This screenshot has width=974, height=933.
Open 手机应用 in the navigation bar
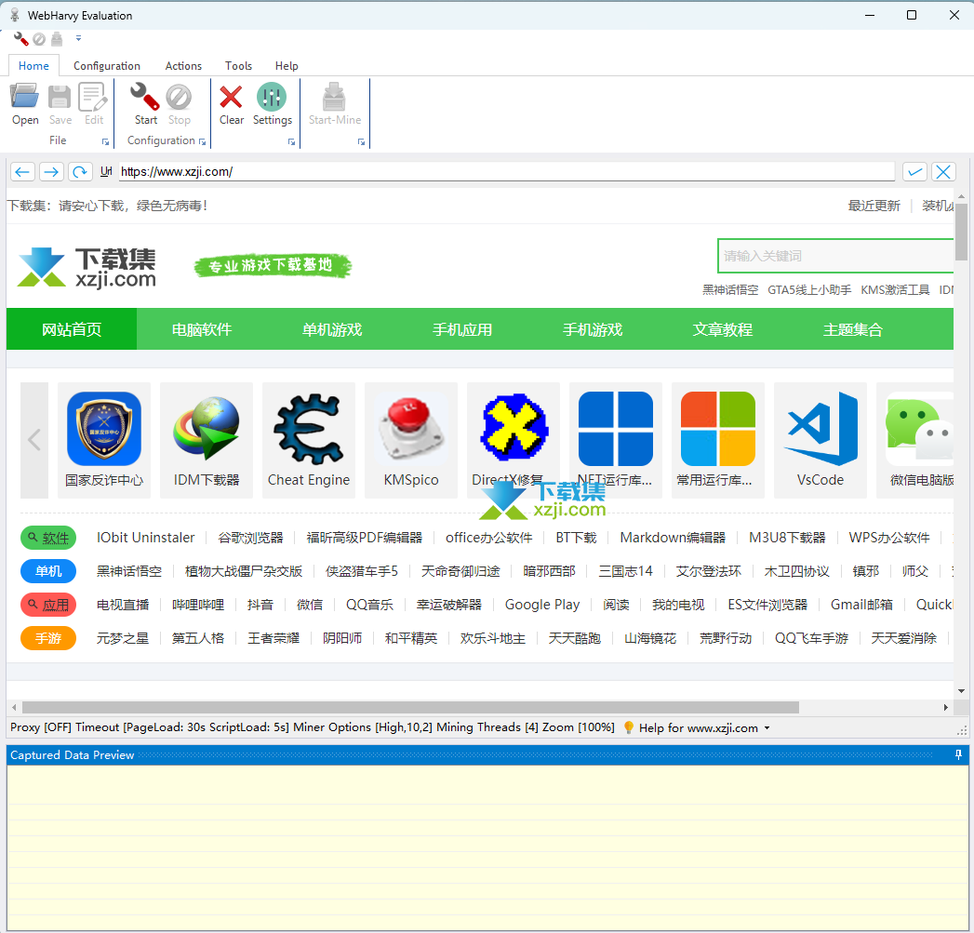pyautogui.click(x=462, y=329)
